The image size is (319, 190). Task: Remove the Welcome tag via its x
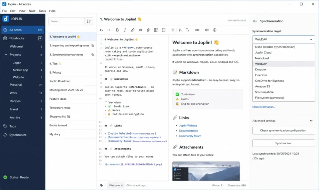122,185
